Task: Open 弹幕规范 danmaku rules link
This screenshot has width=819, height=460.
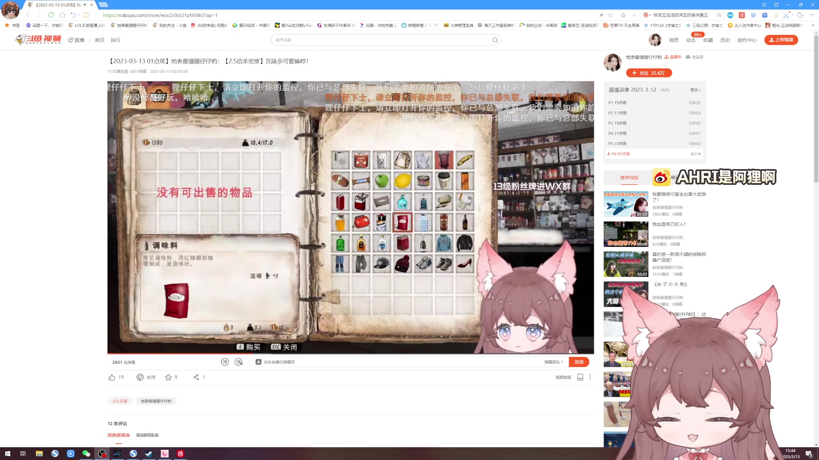Action: tap(553, 362)
